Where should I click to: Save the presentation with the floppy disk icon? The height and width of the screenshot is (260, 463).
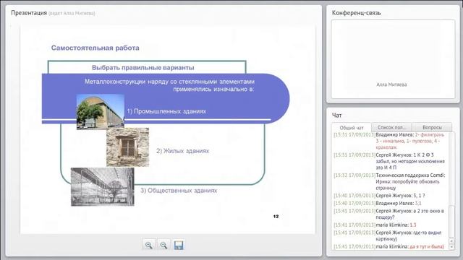pyautogui.click(x=179, y=245)
